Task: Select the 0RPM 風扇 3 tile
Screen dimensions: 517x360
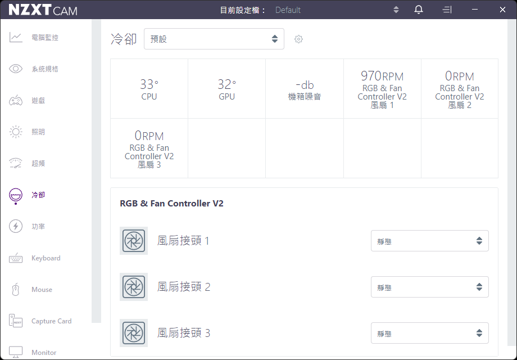Action: coord(149,148)
